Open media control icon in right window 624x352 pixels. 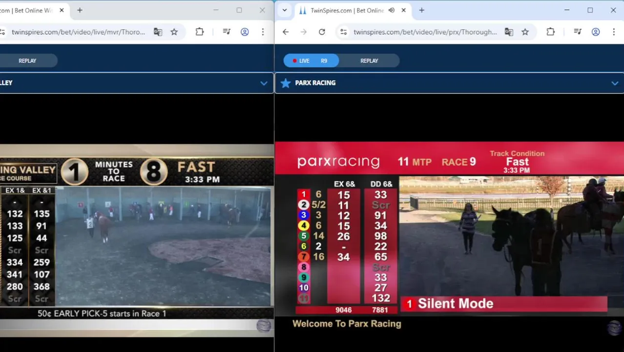[x=578, y=32]
